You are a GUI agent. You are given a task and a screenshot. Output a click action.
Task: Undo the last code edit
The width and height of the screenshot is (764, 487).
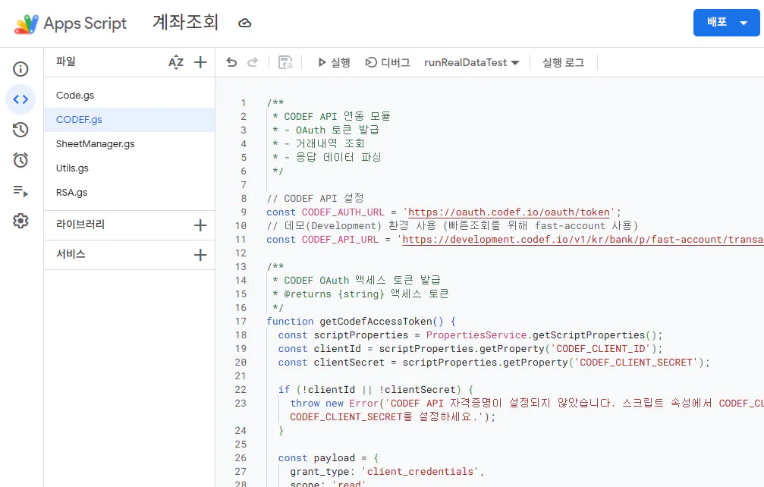pos(231,61)
